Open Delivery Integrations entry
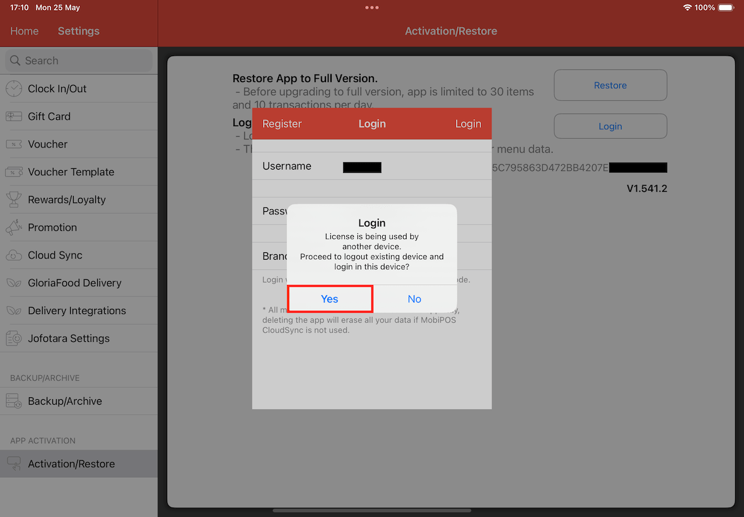The width and height of the screenshot is (744, 517). (79, 311)
